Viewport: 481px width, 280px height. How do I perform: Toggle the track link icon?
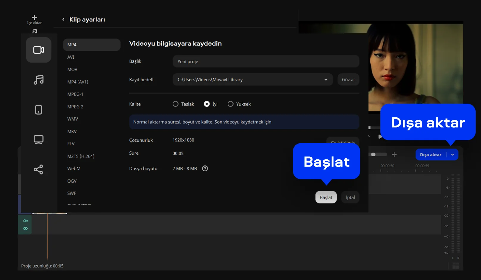tap(25, 228)
